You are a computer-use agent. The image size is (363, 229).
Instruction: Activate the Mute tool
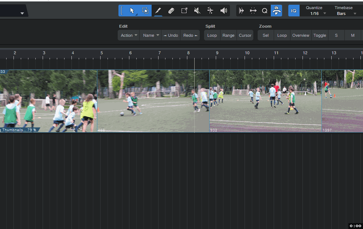pyautogui.click(x=197, y=11)
